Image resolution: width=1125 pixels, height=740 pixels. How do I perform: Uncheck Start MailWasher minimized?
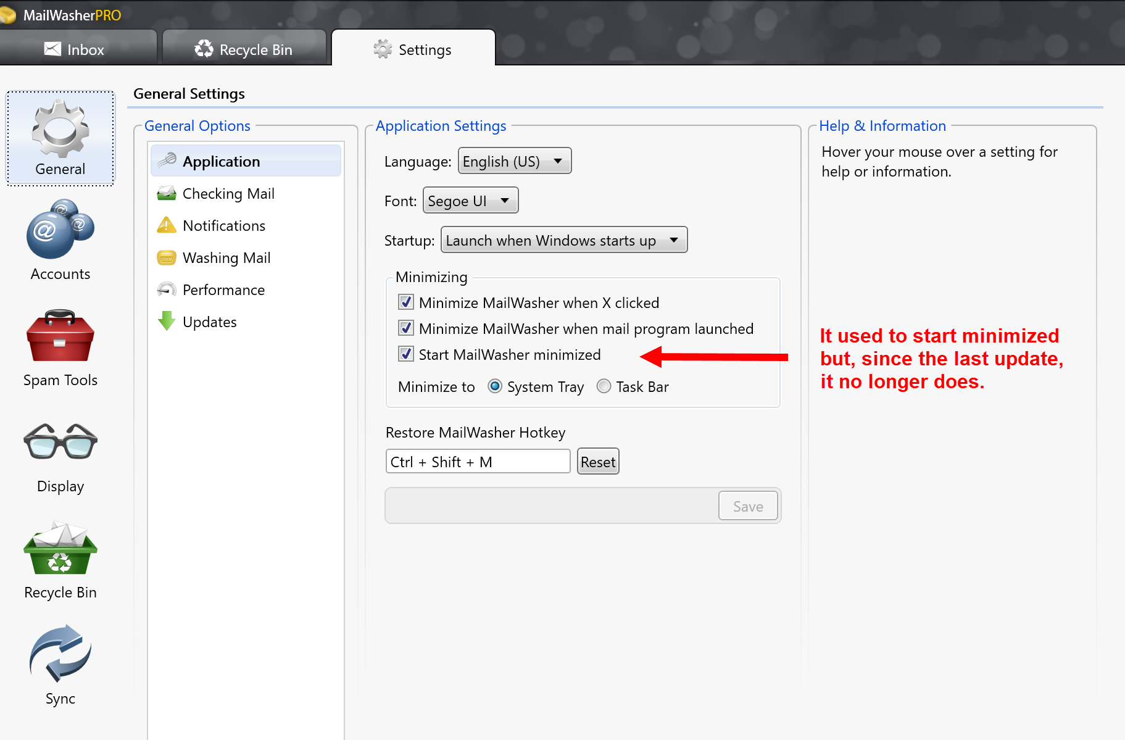(406, 354)
